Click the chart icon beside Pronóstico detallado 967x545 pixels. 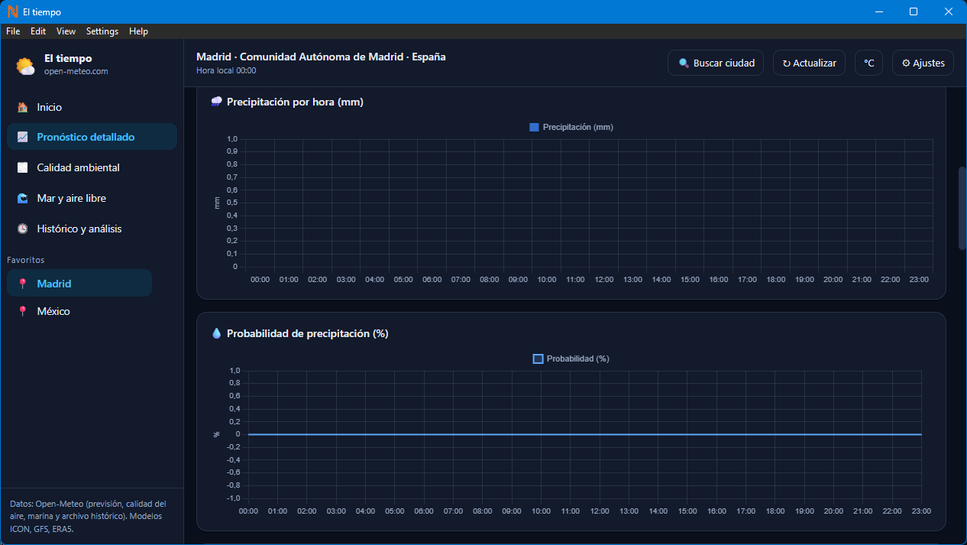23,138
